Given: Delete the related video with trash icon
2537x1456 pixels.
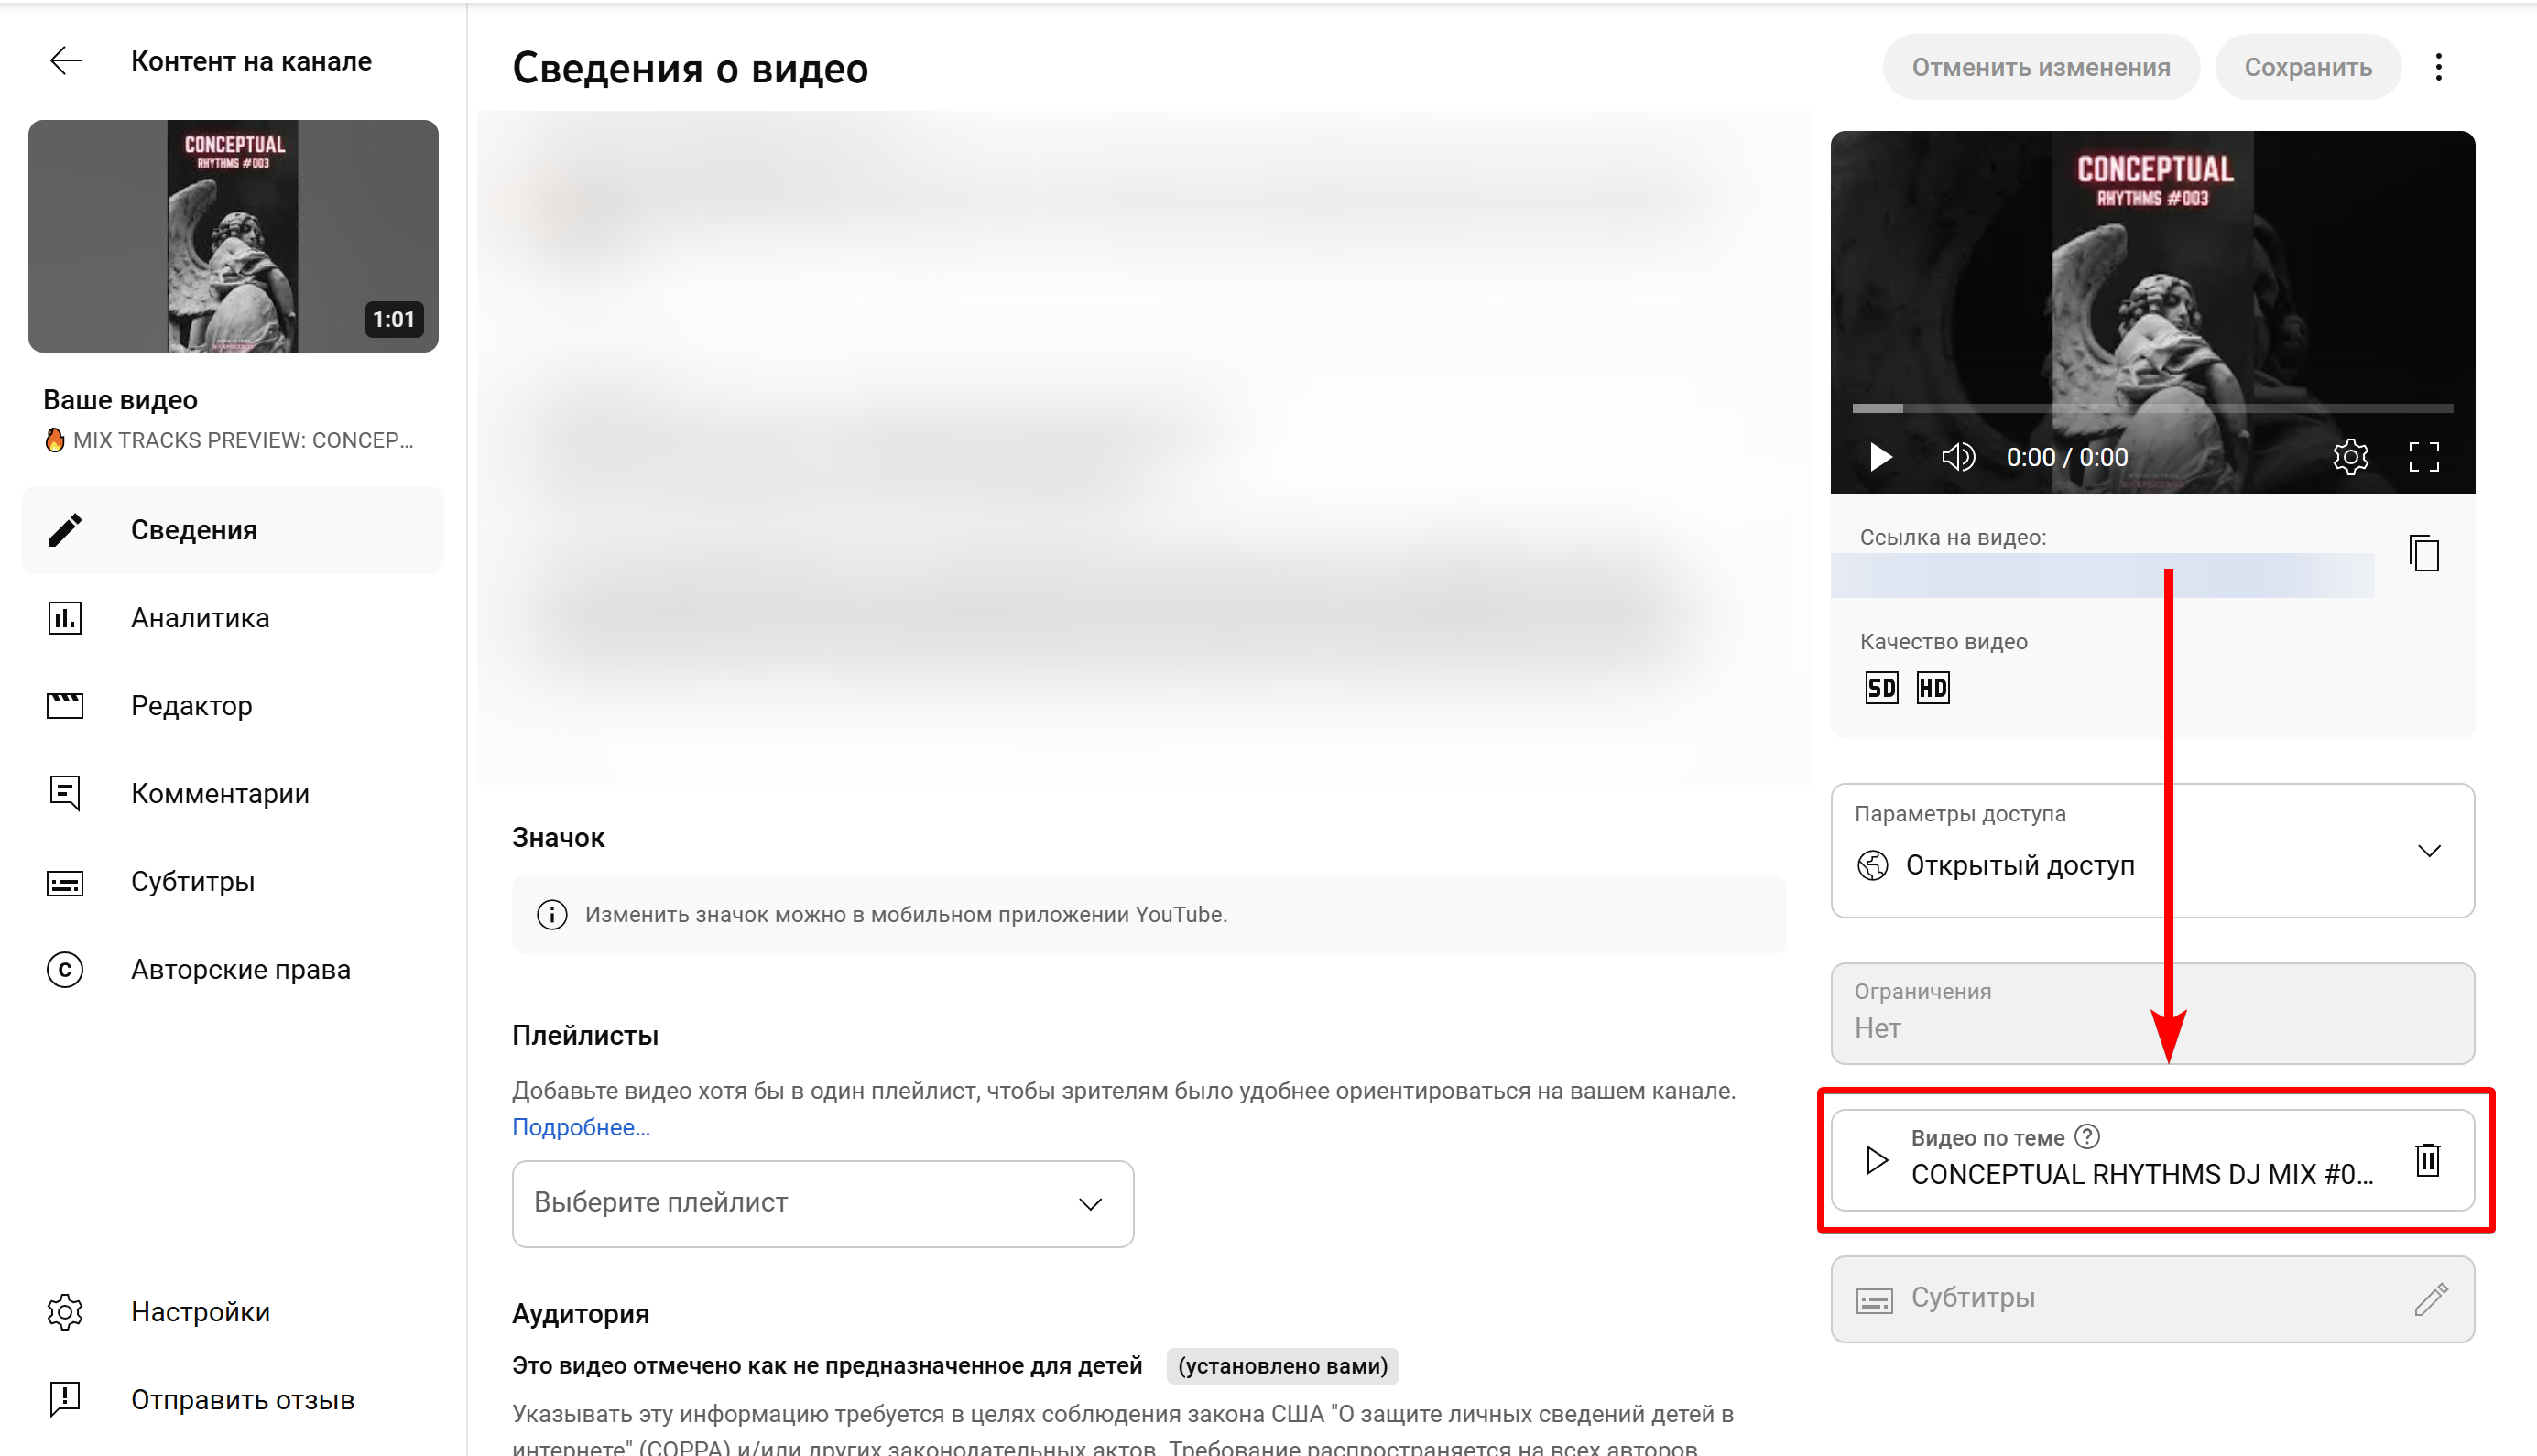Looking at the screenshot, I should tap(2427, 1160).
